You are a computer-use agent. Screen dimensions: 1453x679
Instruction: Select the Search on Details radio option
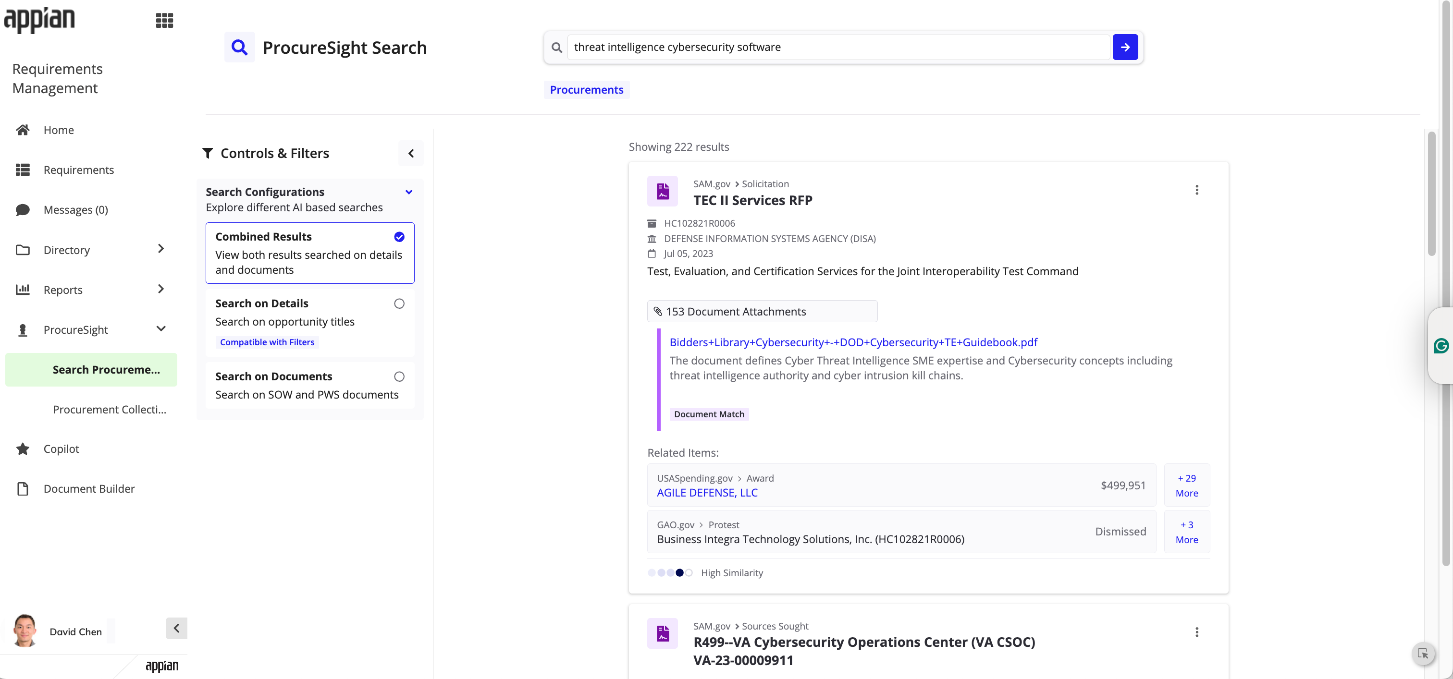click(399, 303)
